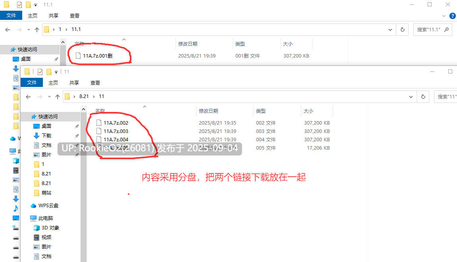Select 快速访问 in the 11.1 window sidebar
The height and width of the screenshot is (262, 457).
[27, 50]
